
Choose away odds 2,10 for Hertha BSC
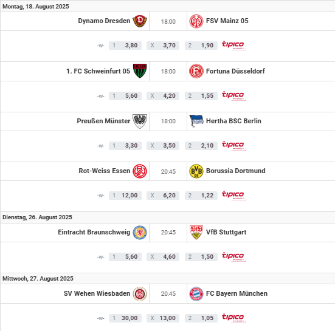201,146
